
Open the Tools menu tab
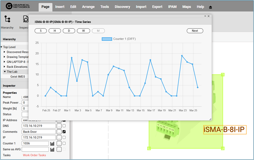[105, 7]
